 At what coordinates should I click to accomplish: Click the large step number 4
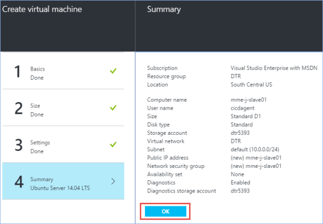(18, 183)
